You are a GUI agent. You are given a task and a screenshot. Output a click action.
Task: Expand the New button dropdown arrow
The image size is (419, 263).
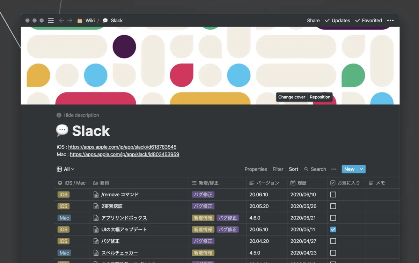[x=361, y=169]
